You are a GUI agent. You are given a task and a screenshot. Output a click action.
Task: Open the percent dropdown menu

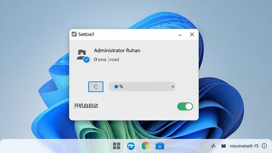(142, 86)
